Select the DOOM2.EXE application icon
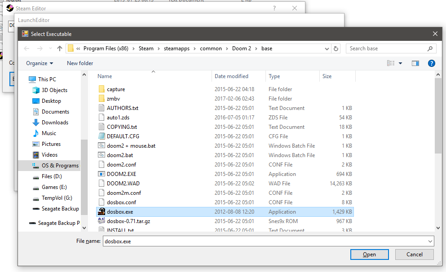This screenshot has width=446, height=272. 102,174
